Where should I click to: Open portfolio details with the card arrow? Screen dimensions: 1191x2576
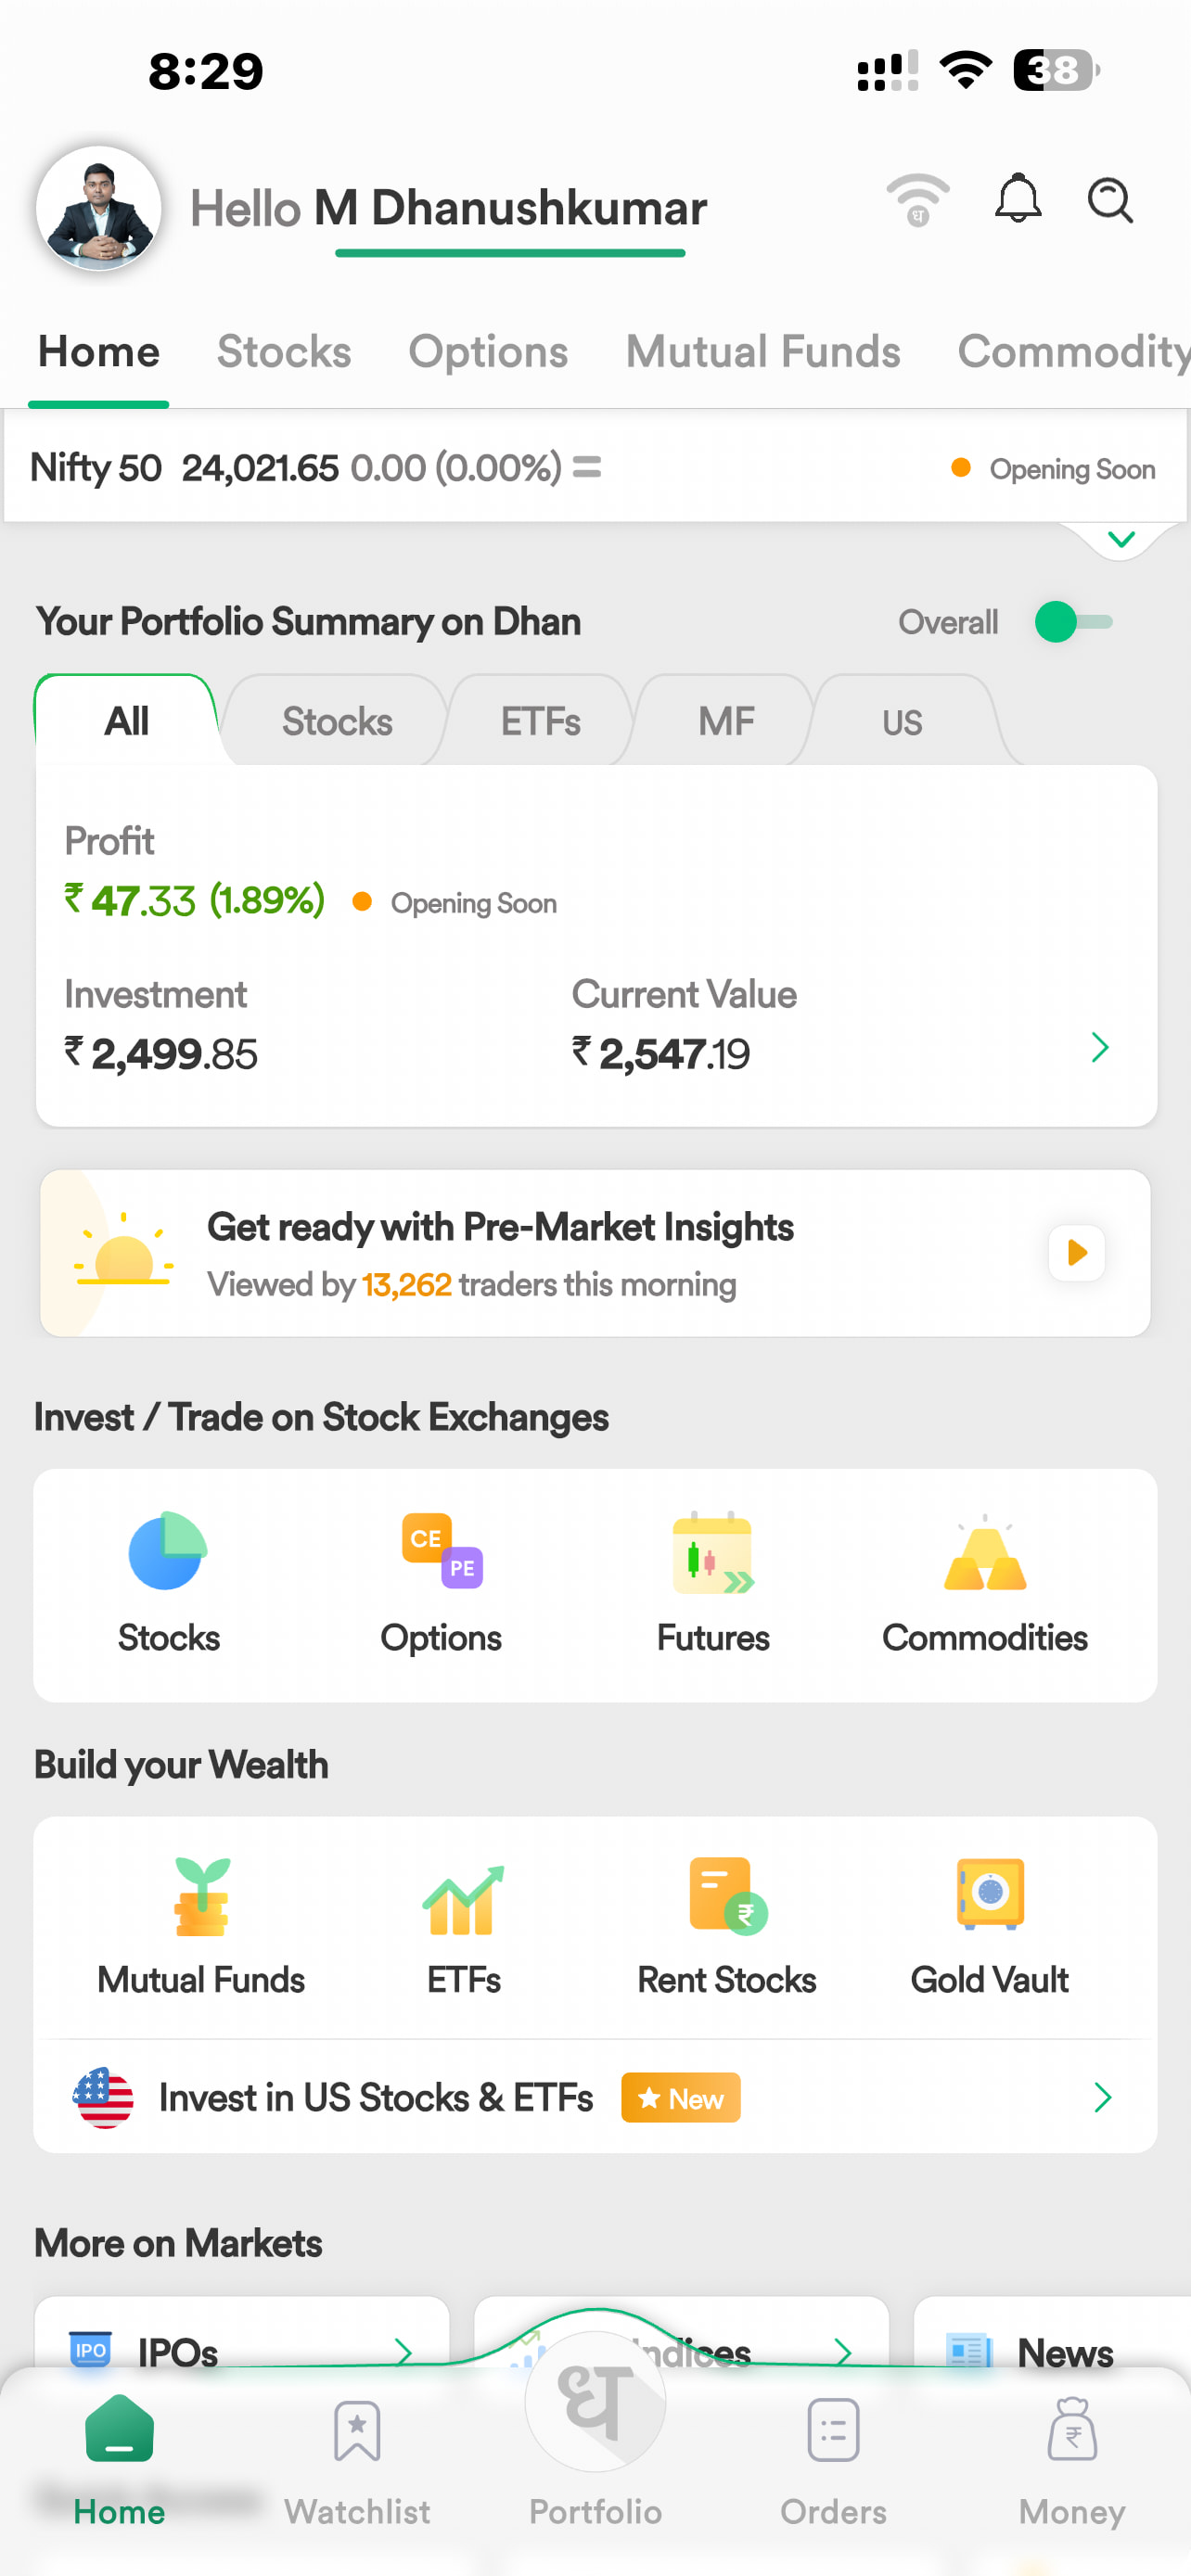pos(1100,1047)
